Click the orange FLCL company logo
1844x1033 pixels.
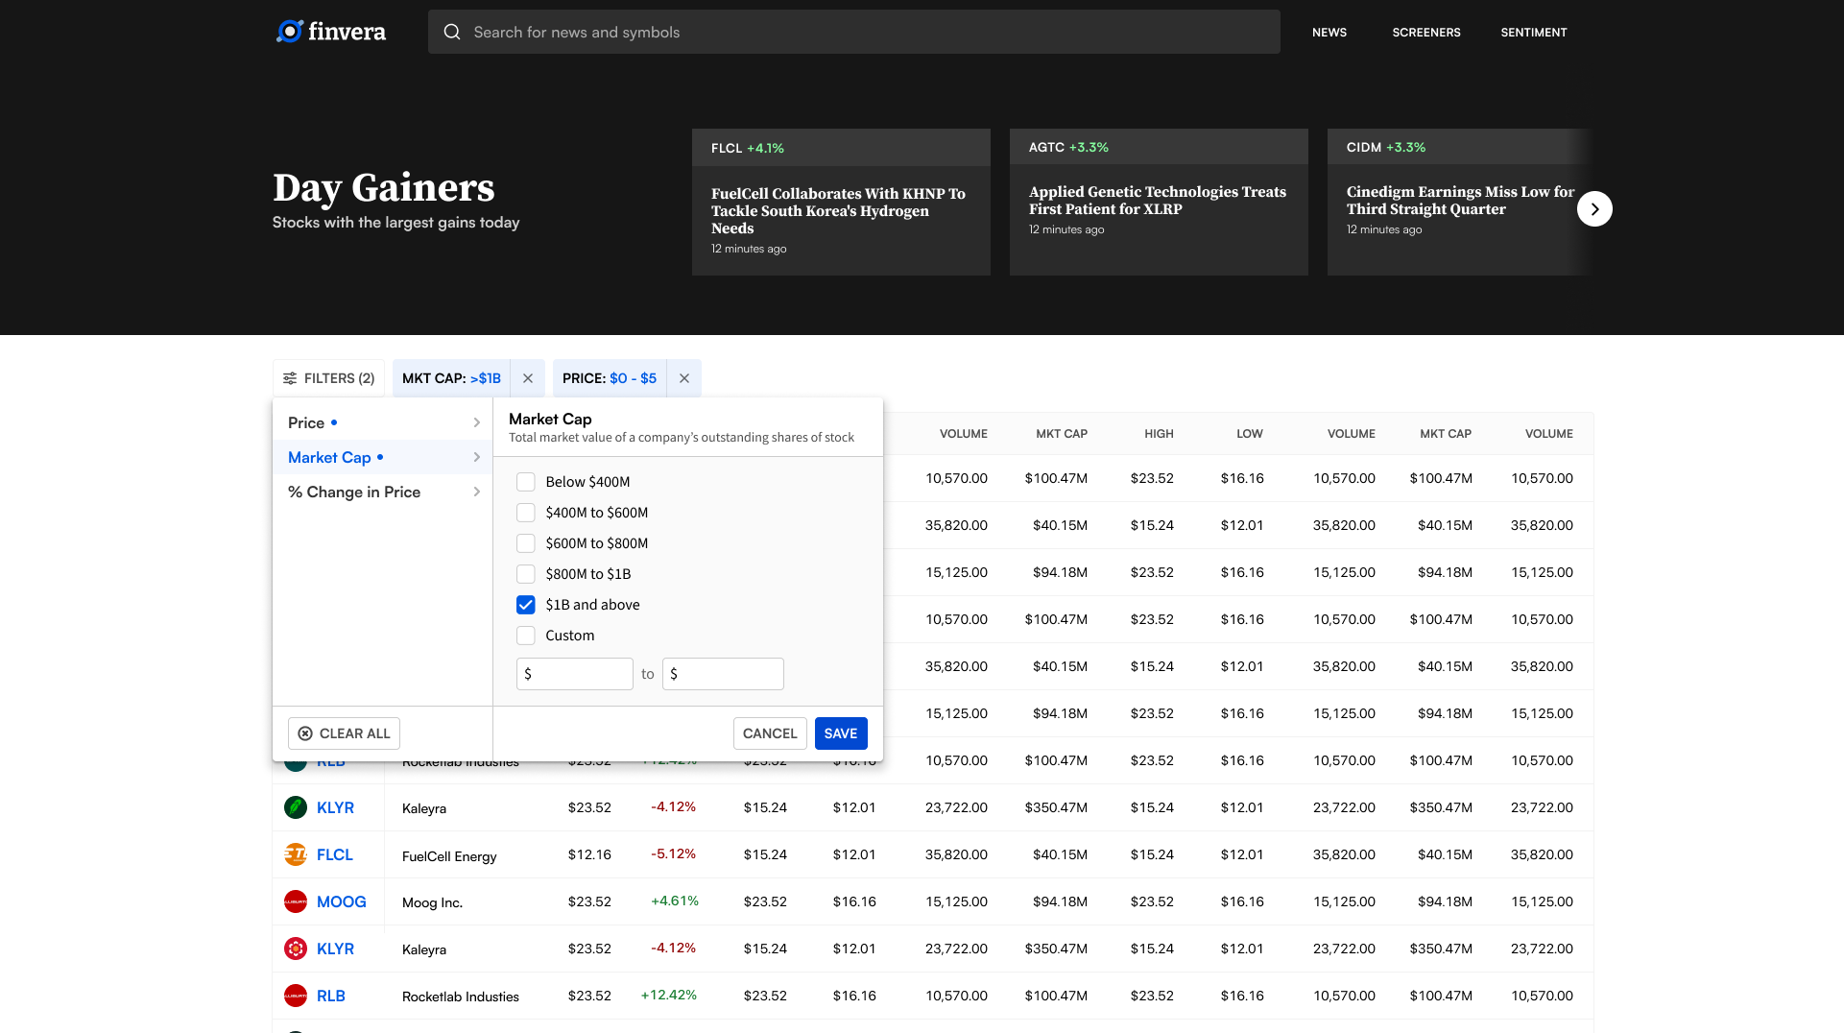pos(296,854)
